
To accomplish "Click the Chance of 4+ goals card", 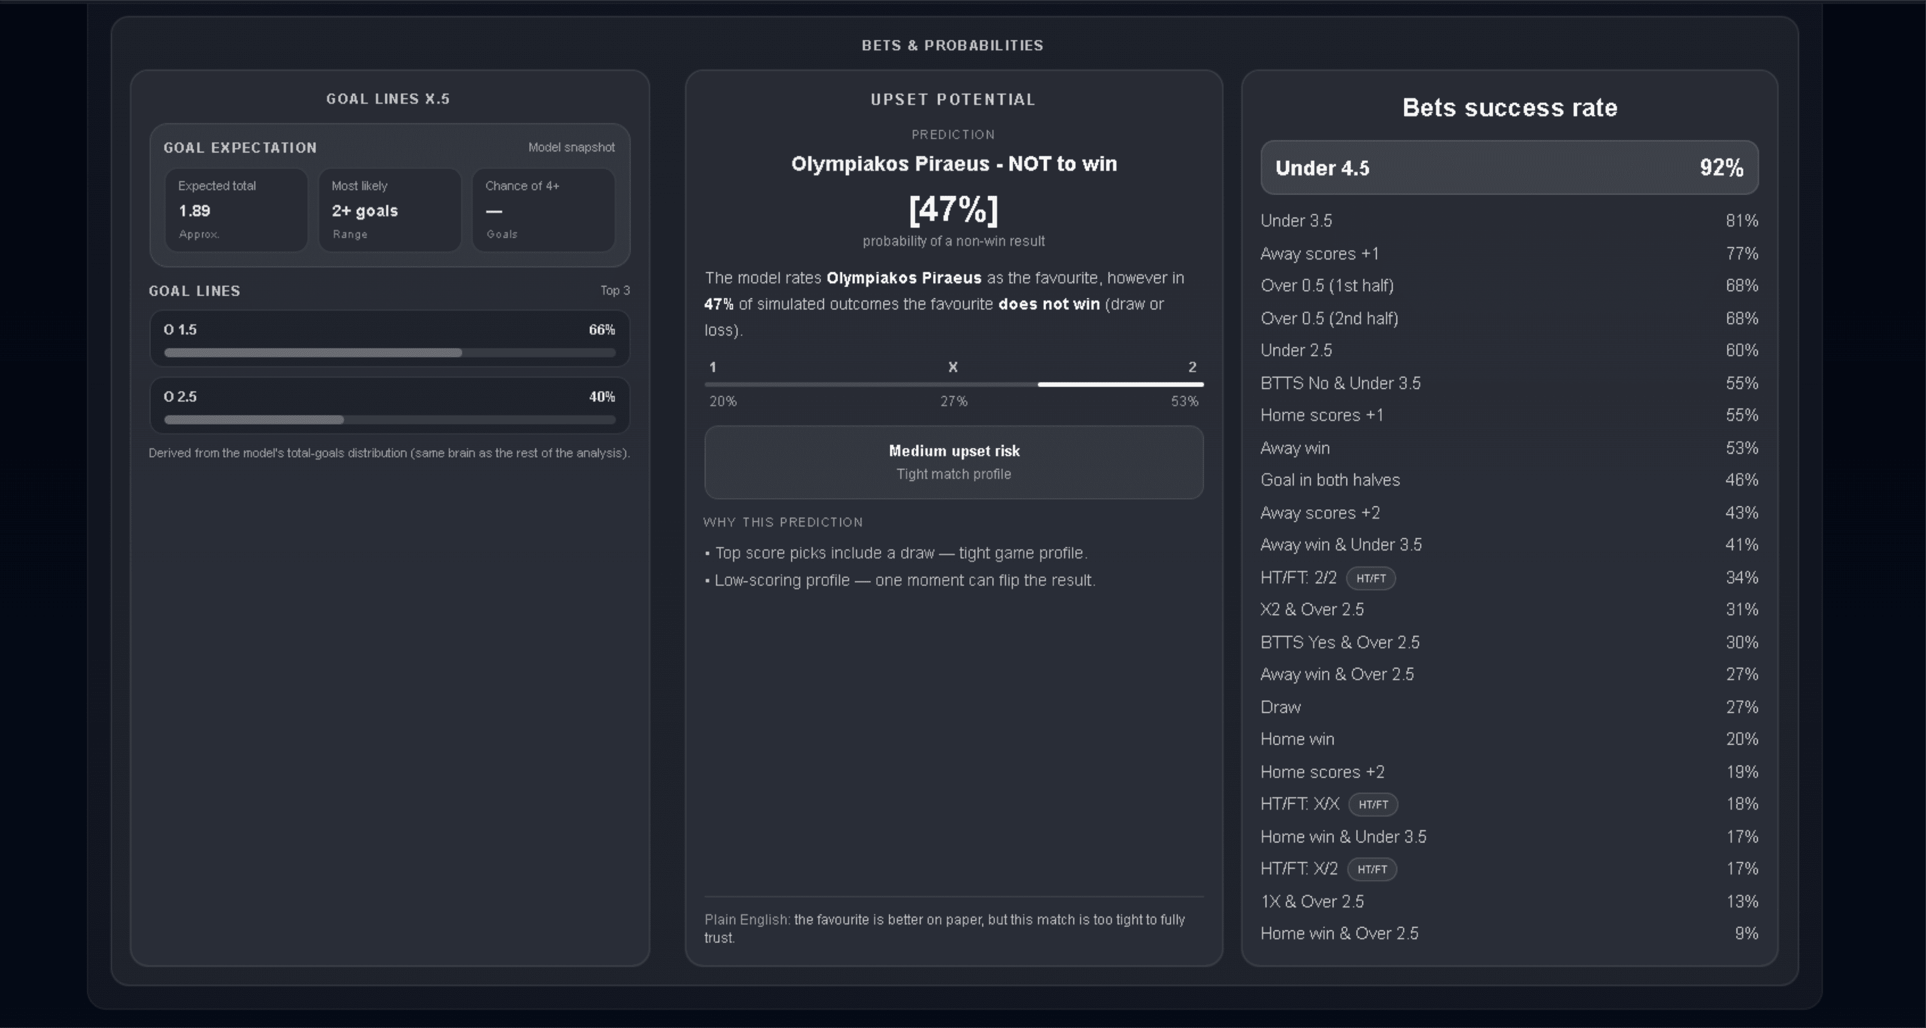I will [x=544, y=210].
